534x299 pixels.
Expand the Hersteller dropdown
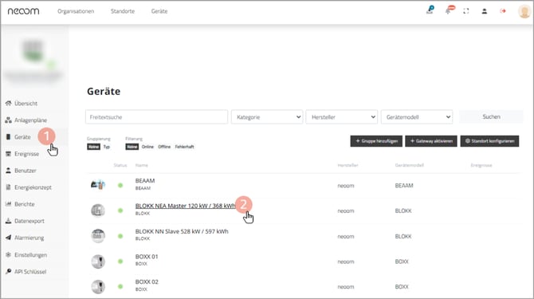(342, 116)
